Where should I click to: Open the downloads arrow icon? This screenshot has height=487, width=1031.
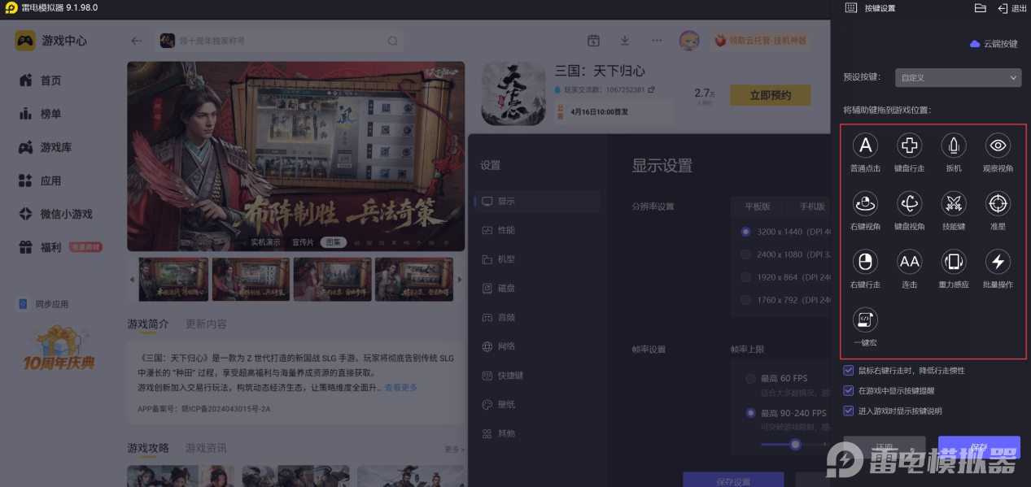point(625,41)
